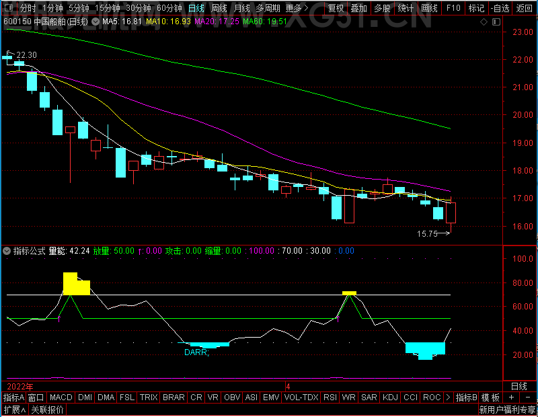Click the 复权 button

(x=336, y=8)
